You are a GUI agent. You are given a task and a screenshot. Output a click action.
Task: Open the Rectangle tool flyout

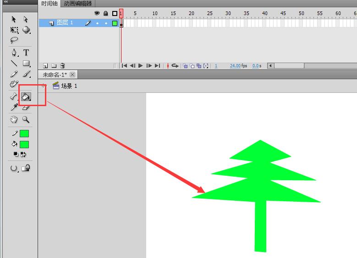tap(26, 64)
